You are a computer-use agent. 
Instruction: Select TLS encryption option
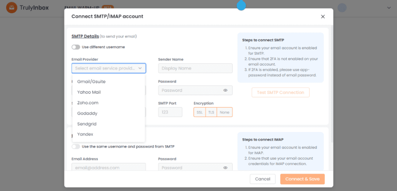211,112
